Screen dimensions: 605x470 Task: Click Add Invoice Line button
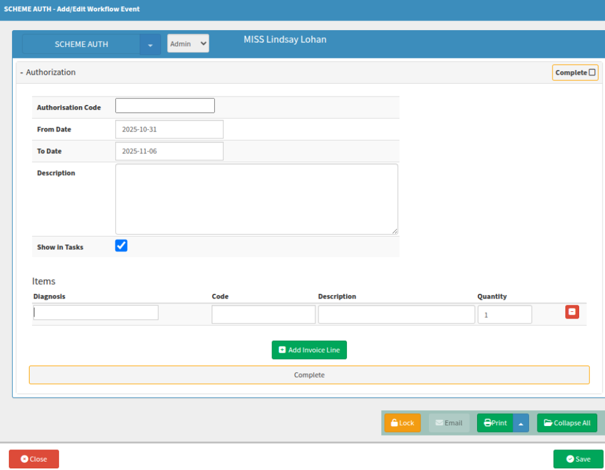309,350
